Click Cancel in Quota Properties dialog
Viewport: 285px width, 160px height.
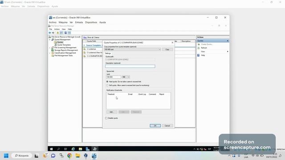pyautogui.click(x=167, y=126)
